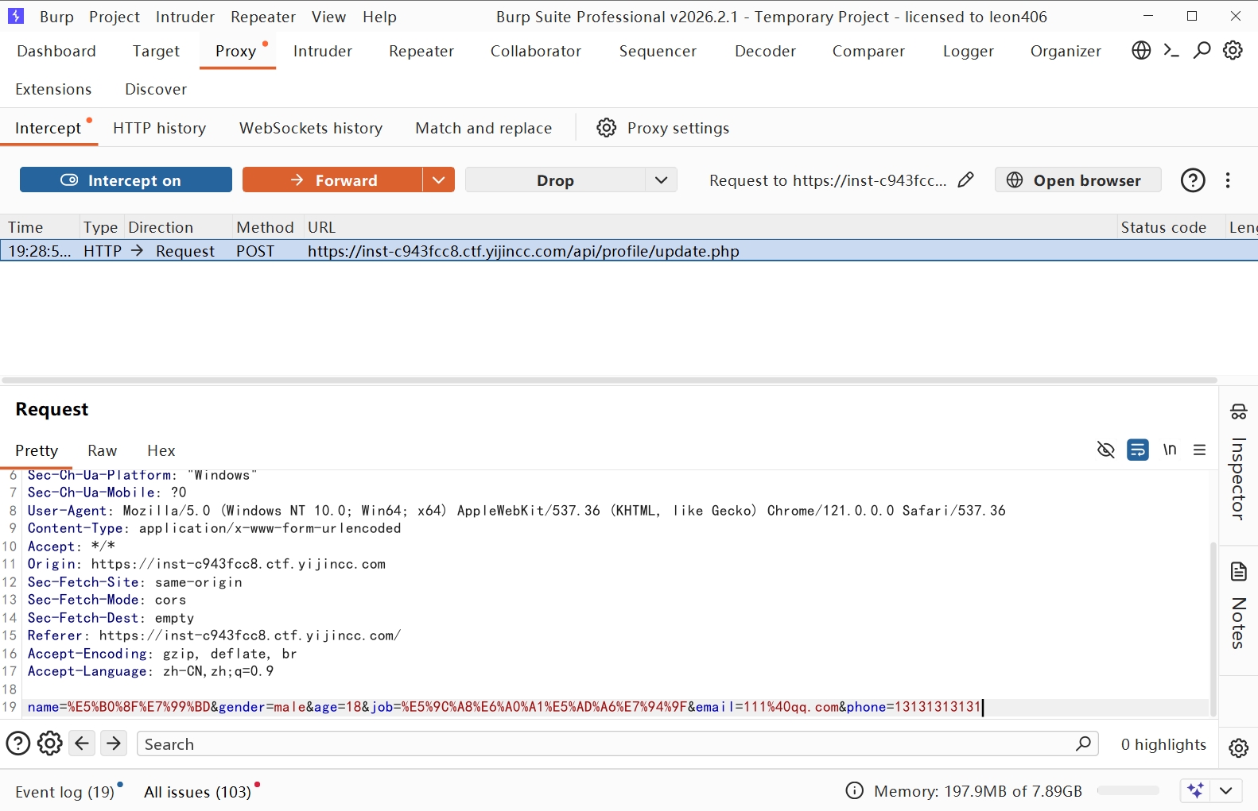Click the Open browser button
This screenshot has height=811, width=1258.
point(1077,180)
